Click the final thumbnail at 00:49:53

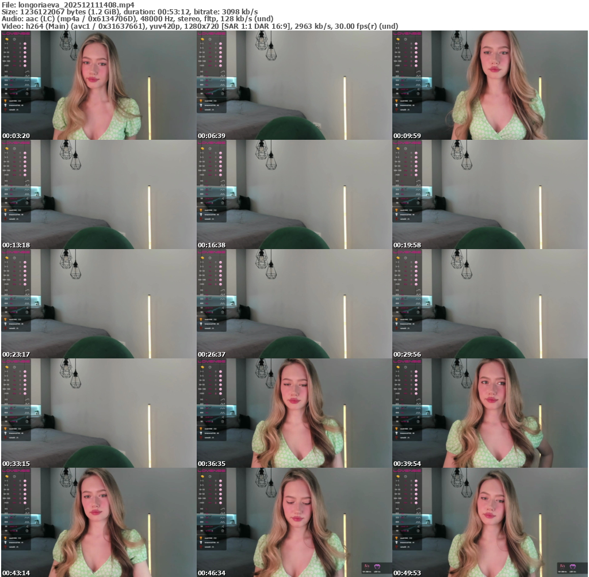pyautogui.click(x=489, y=522)
